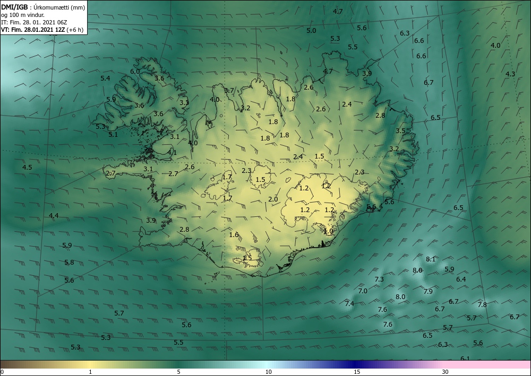Screen dimensions: 531x376
Task: Click the 7.3 value southeast of Iceland
Action: [x=379, y=279]
